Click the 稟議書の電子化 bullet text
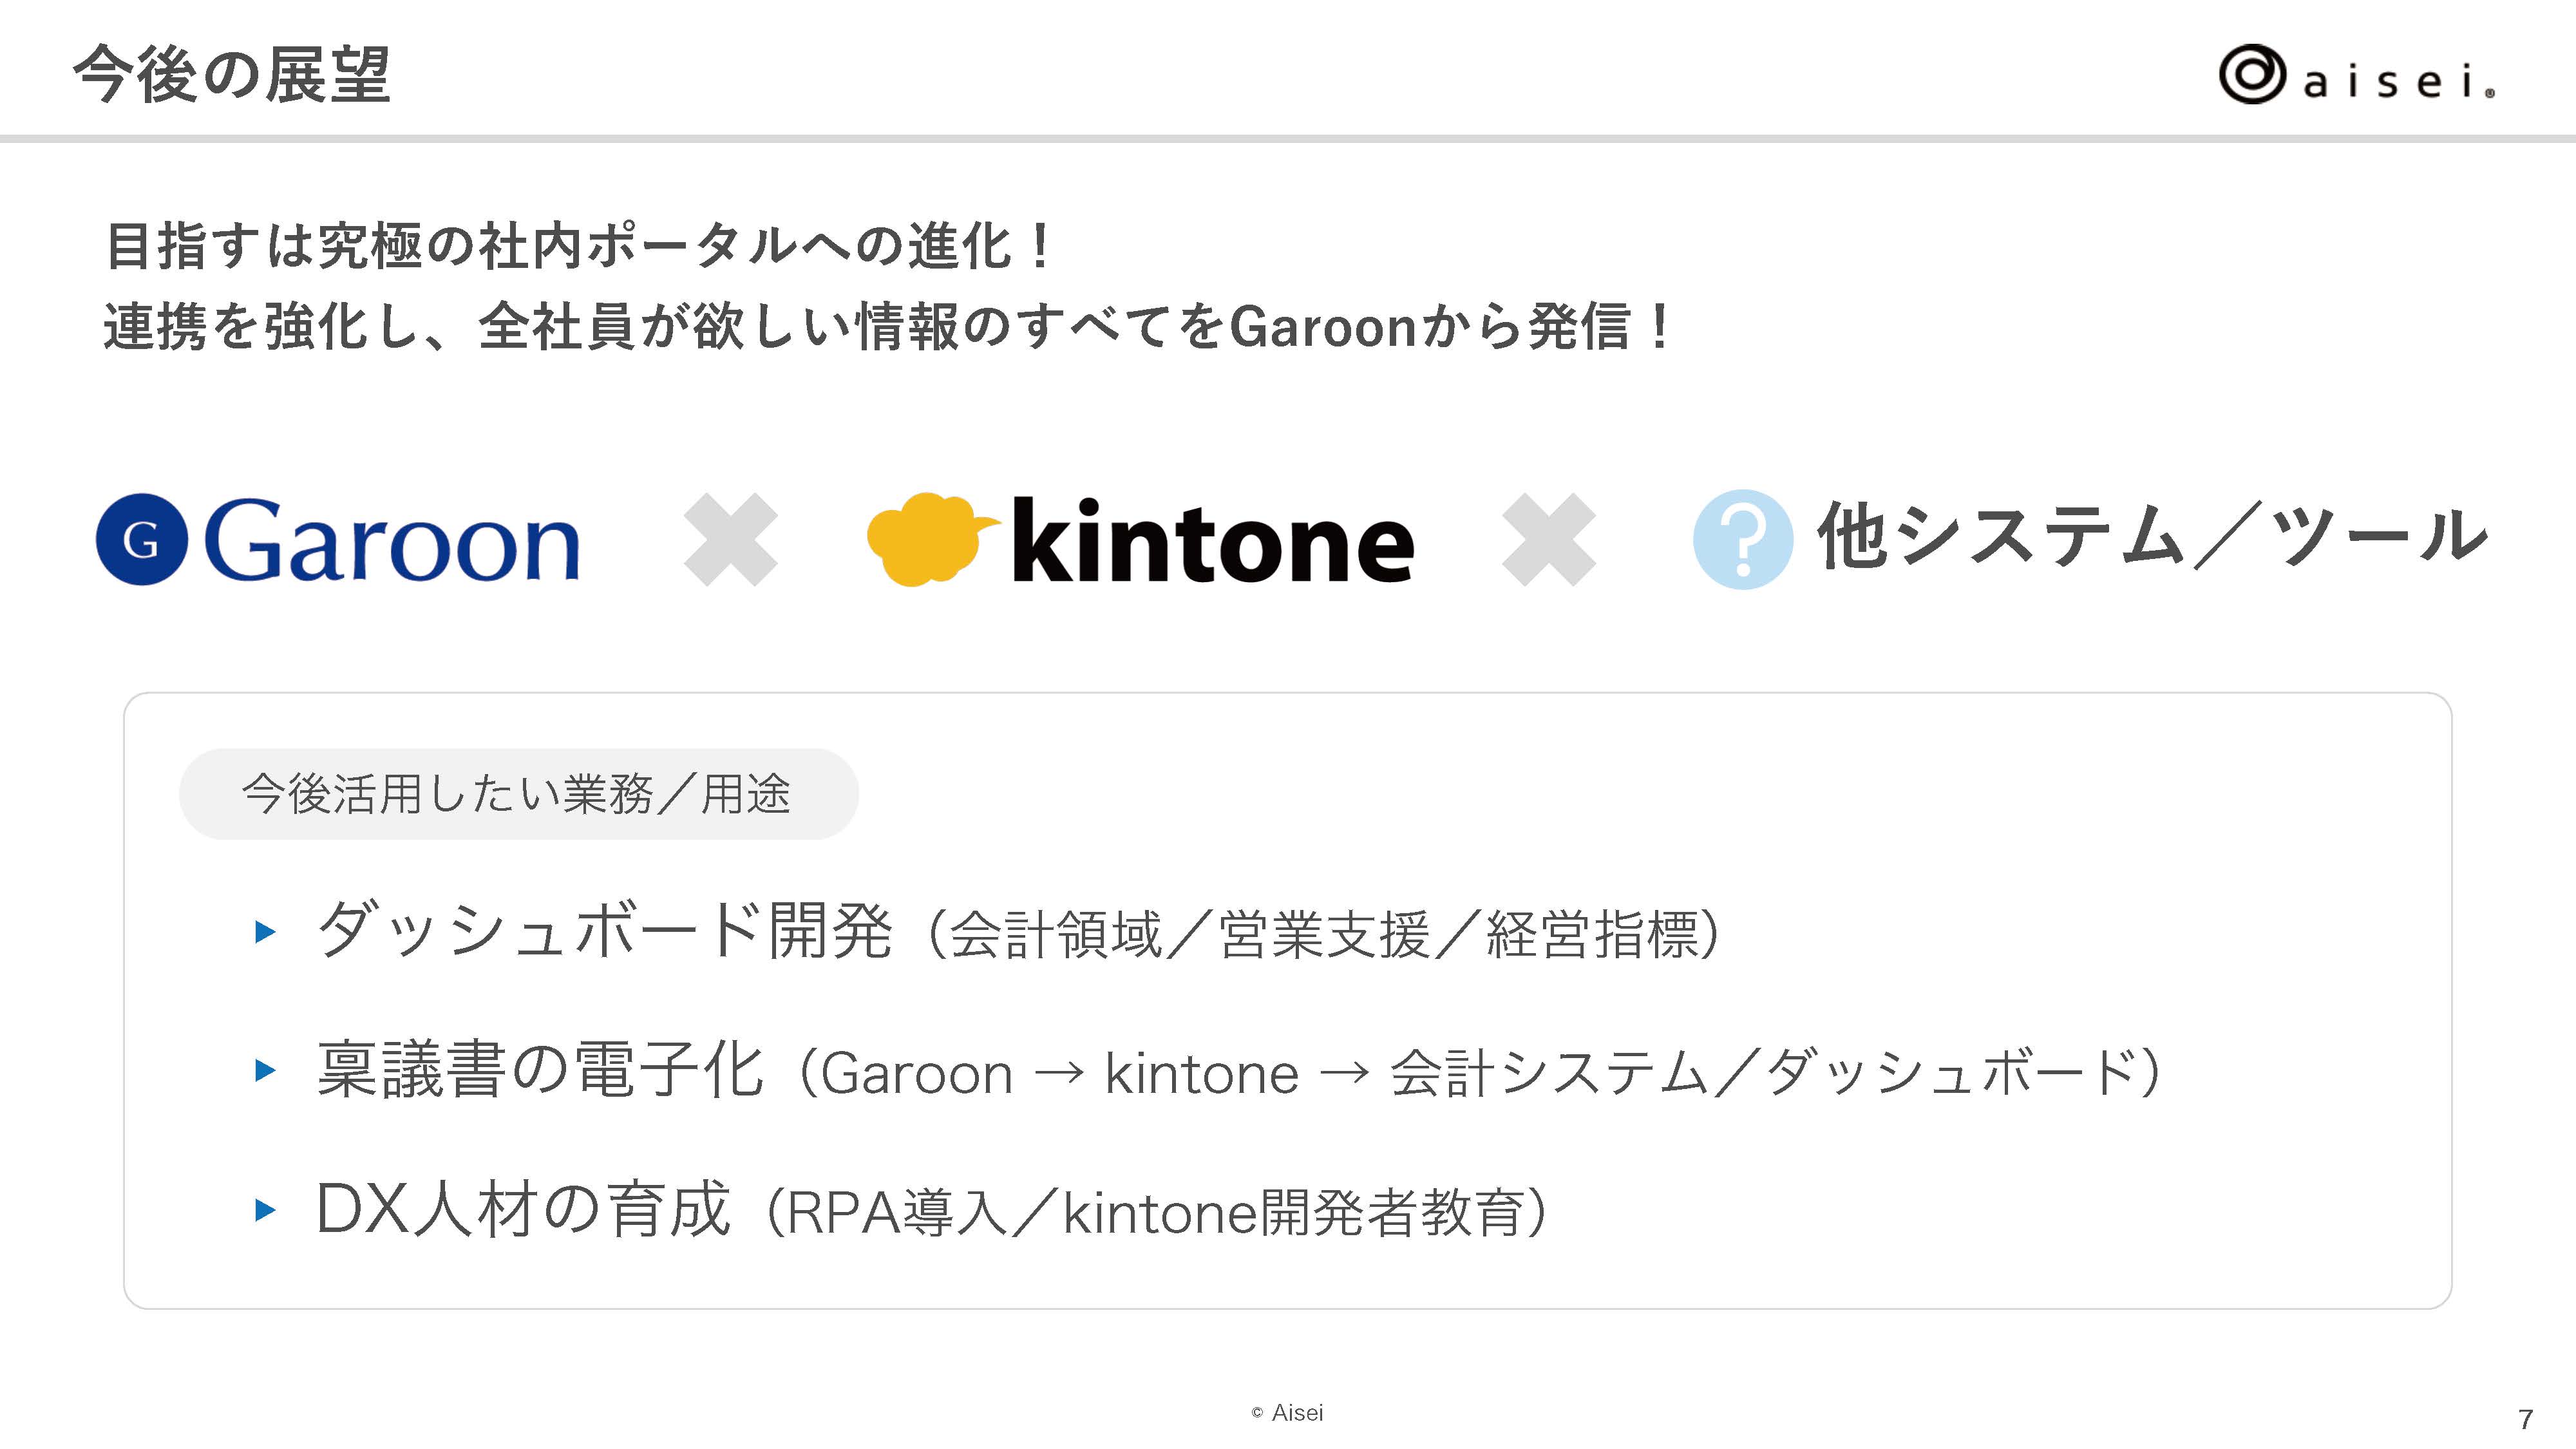 click(540, 1070)
